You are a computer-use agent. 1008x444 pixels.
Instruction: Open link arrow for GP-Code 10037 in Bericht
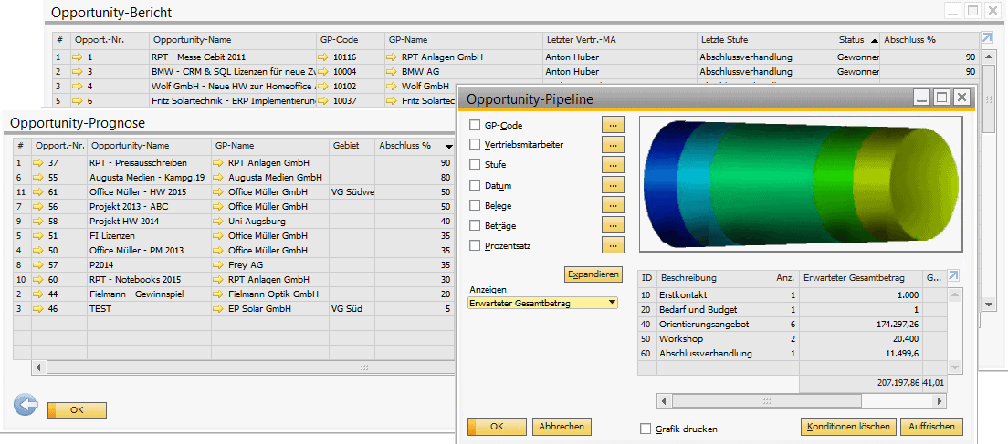[324, 100]
